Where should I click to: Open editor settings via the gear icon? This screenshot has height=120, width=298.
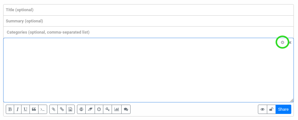coord(282,43)
